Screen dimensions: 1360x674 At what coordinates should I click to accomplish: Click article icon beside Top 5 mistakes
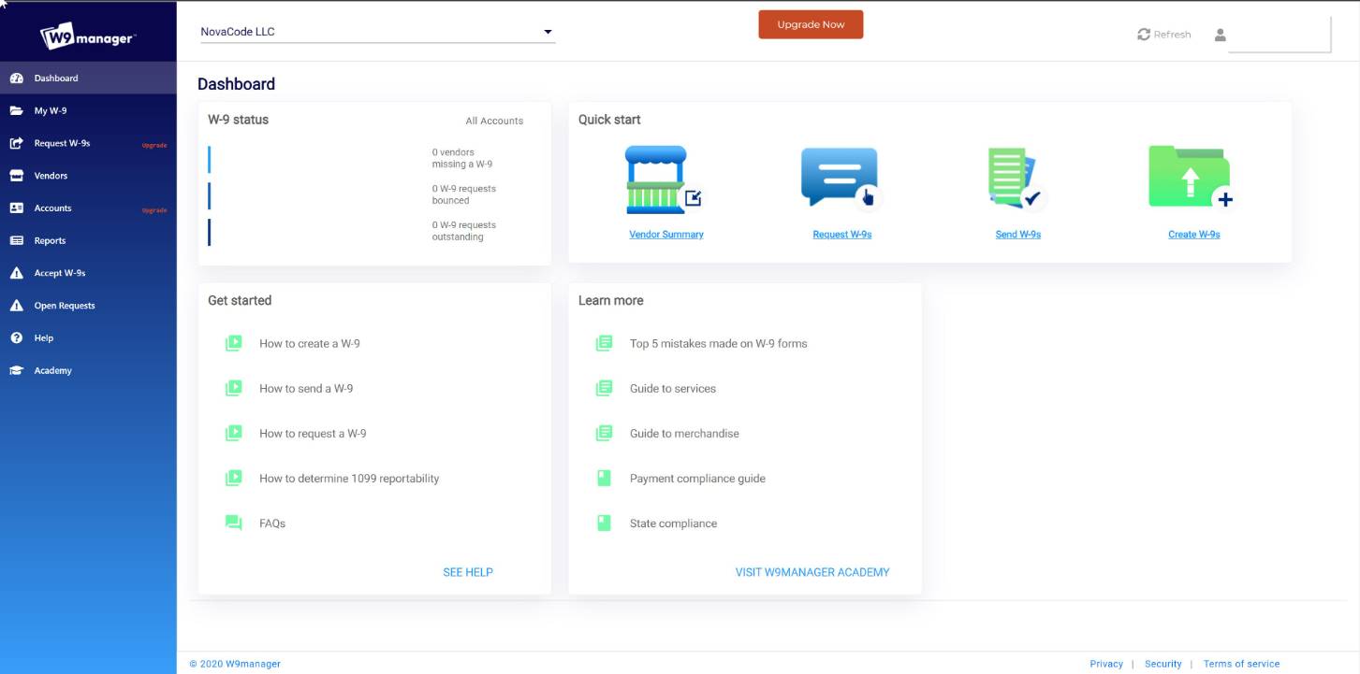click(x=604, y=343)
